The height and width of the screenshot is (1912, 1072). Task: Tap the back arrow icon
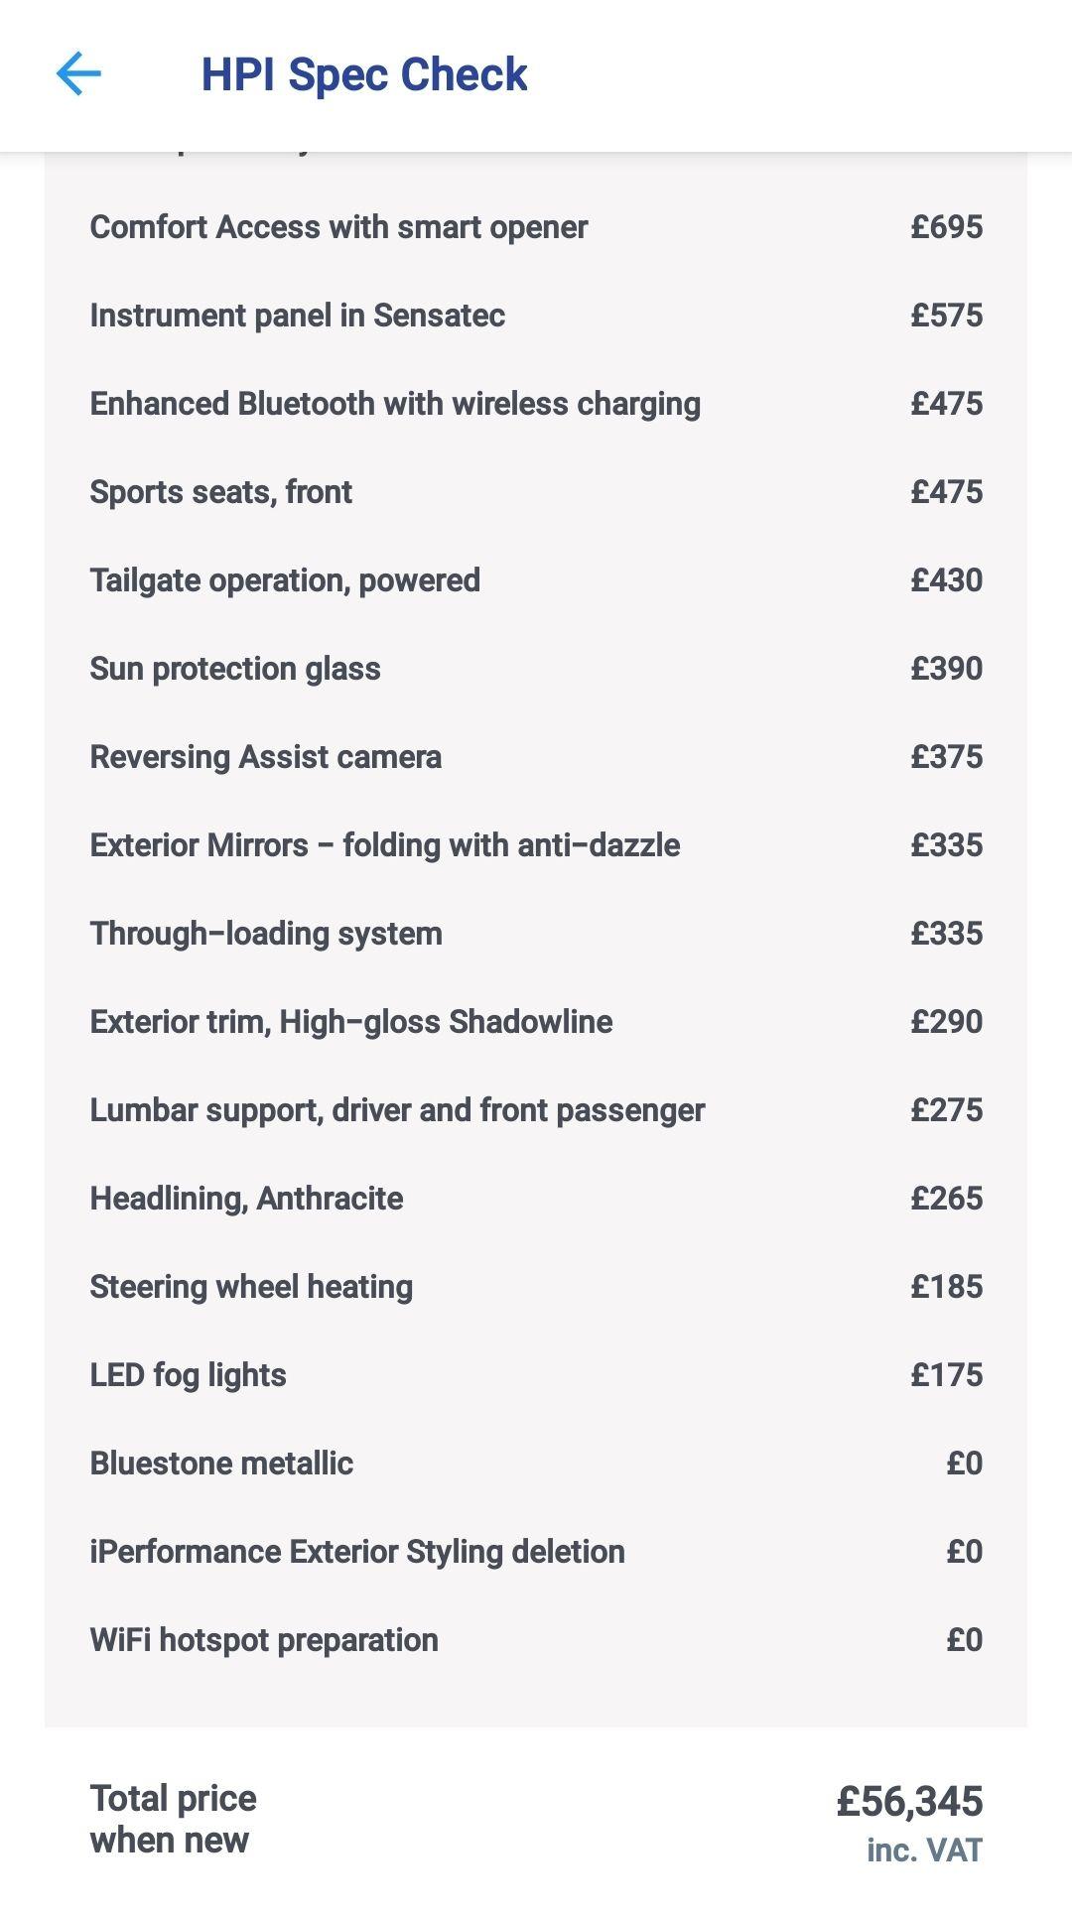pyautogui.click(x=78, y=74)
